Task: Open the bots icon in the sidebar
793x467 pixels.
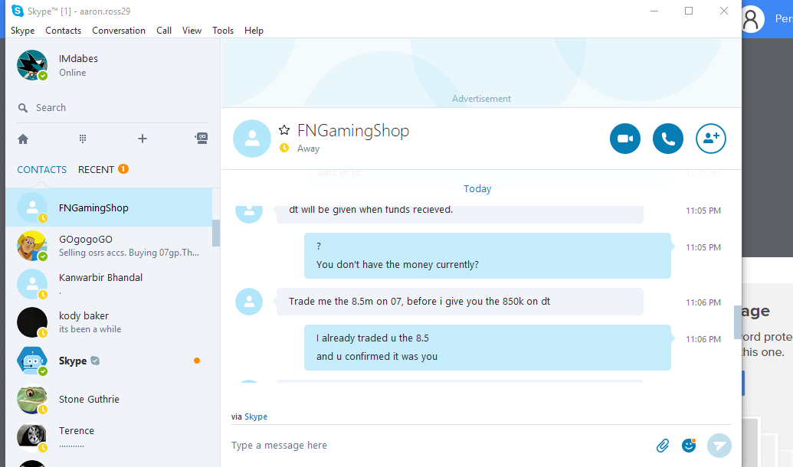Action: click(x=202, y=138)
